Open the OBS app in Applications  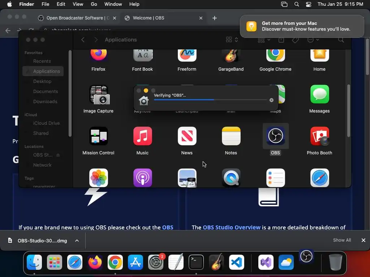click(275, 136)
